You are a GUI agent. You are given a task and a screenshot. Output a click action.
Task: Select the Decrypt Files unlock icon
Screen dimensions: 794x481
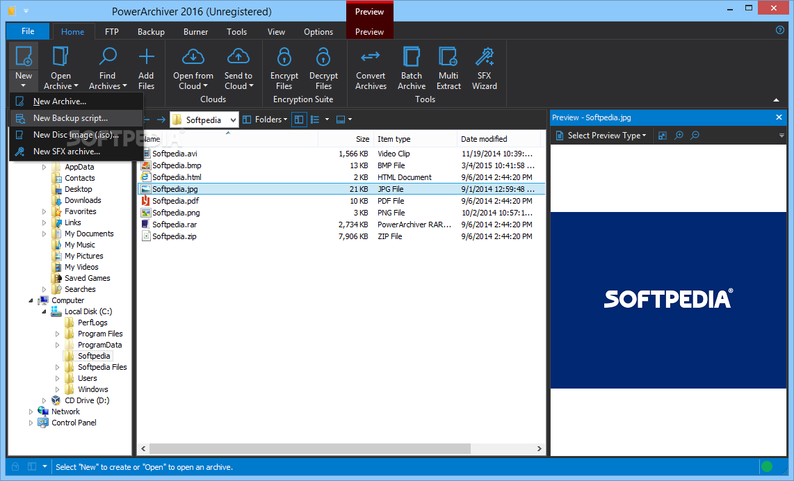323,57
